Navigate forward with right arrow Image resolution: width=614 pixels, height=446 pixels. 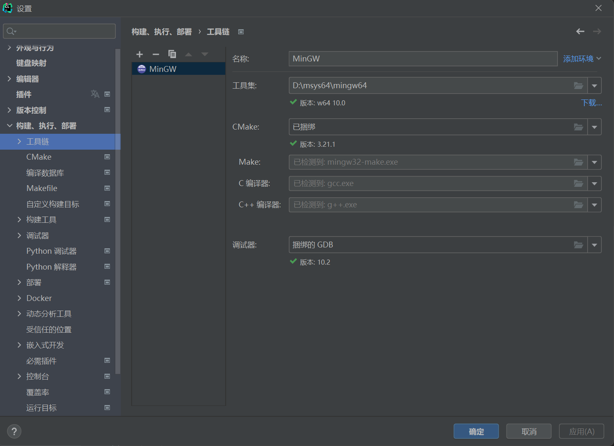pyautogui.click(x=597, y=31)
